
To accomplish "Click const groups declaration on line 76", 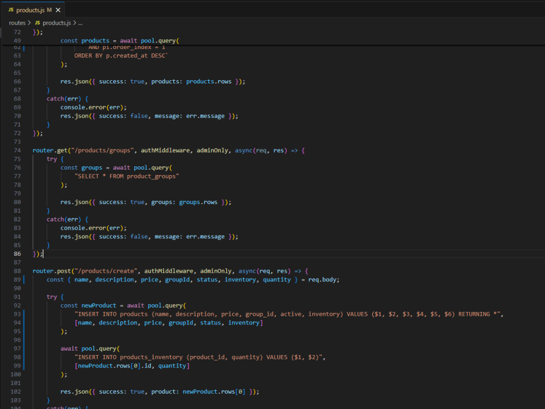I will [81, 167].
